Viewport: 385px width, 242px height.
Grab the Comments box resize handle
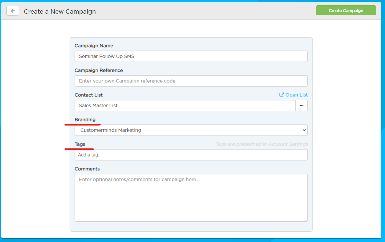[306, 220]
